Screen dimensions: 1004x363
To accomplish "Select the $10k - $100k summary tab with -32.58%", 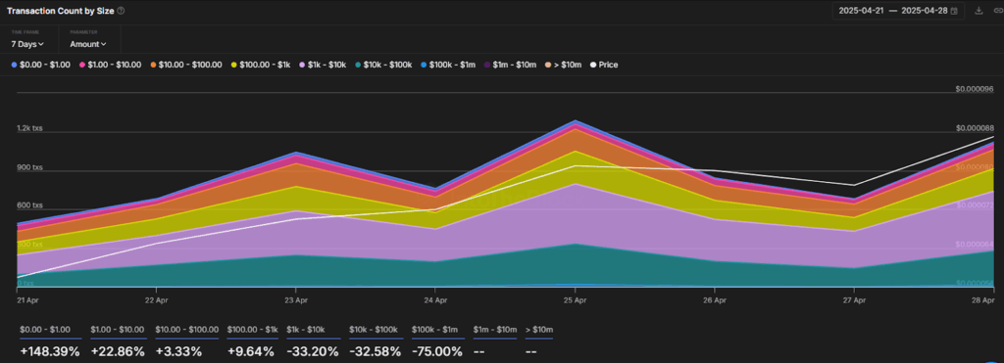I will coord(376,341).
